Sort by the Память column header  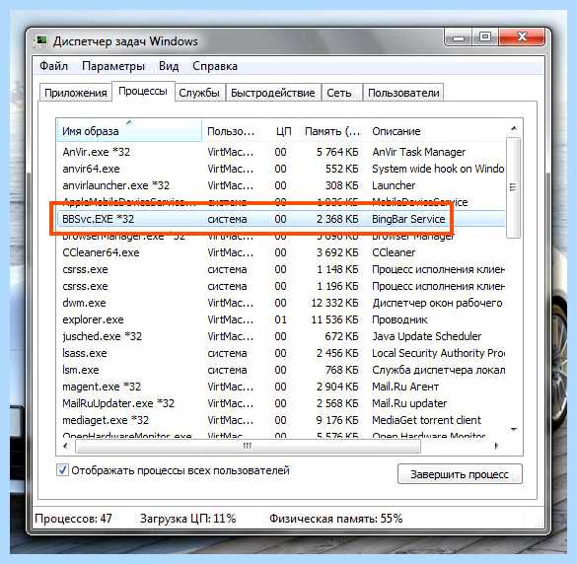click(x=332, y=131)
